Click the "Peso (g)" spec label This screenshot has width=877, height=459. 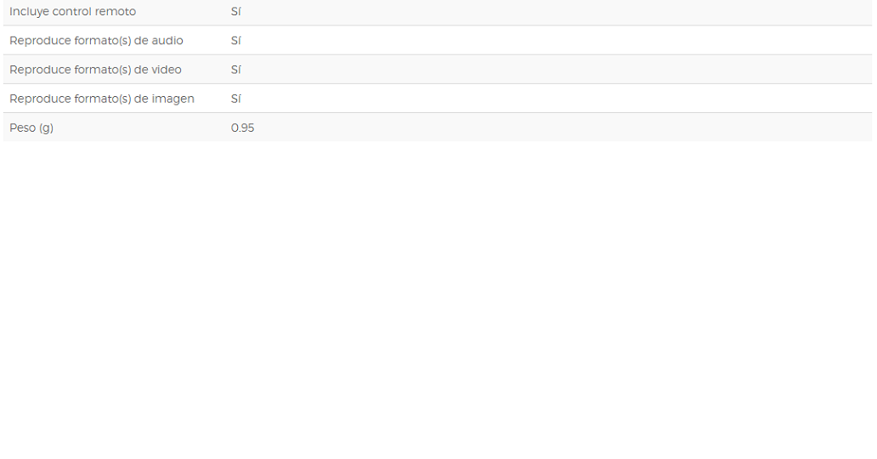click(31, 127)
